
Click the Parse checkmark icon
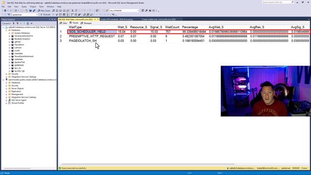[x=57, y=15]
